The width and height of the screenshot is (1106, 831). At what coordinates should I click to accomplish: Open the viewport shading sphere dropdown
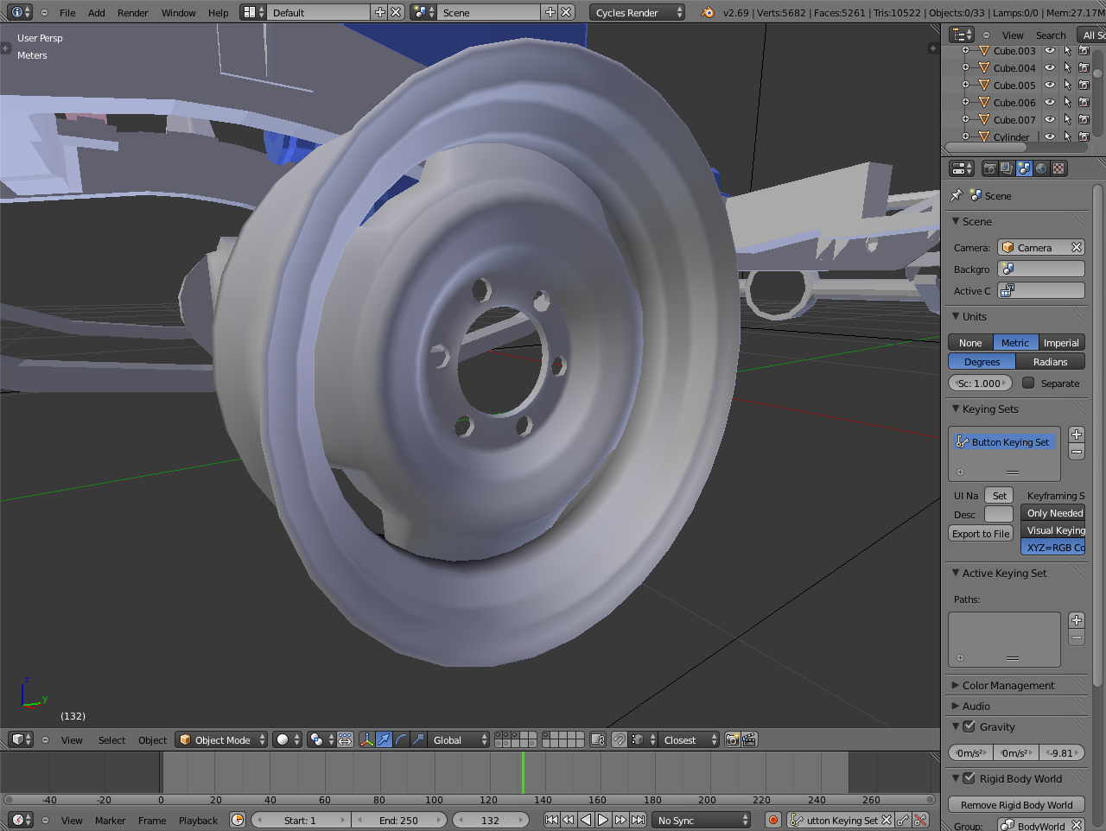(x=287, y=739)
